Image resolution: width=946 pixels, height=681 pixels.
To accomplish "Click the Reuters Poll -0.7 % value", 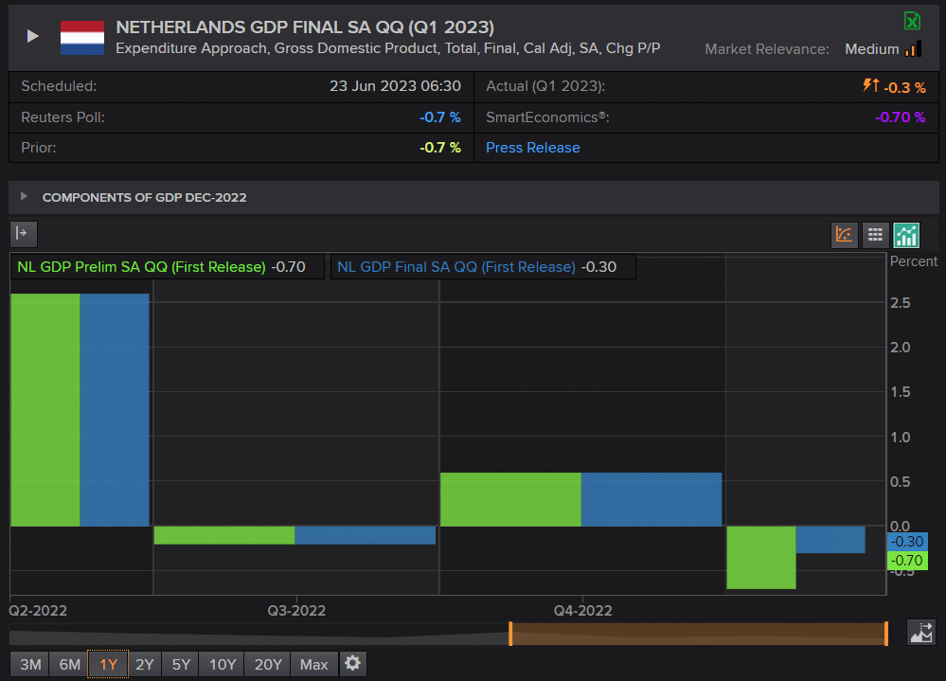I will [440, 117].
